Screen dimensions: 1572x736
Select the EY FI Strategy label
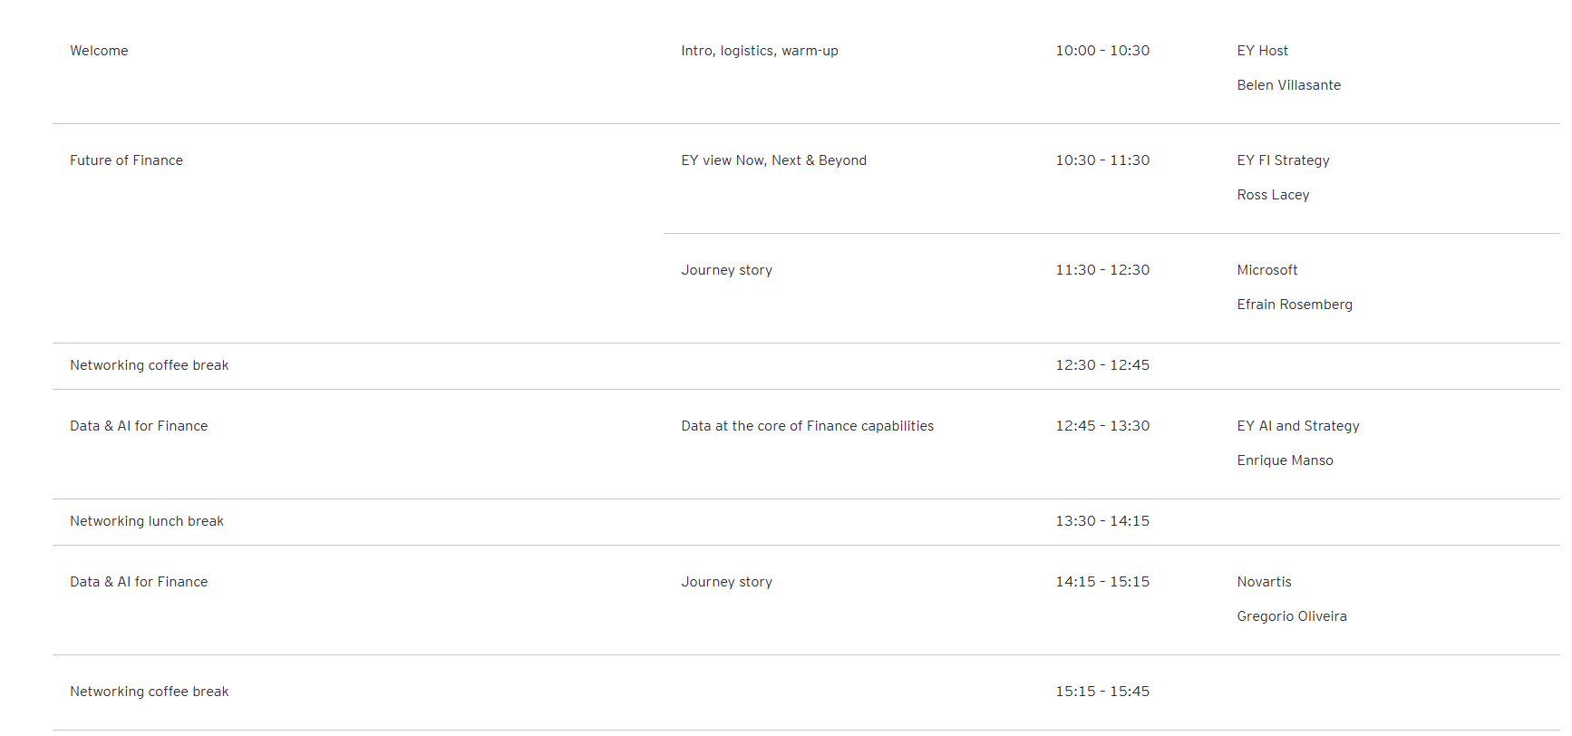coord(1283,160)
